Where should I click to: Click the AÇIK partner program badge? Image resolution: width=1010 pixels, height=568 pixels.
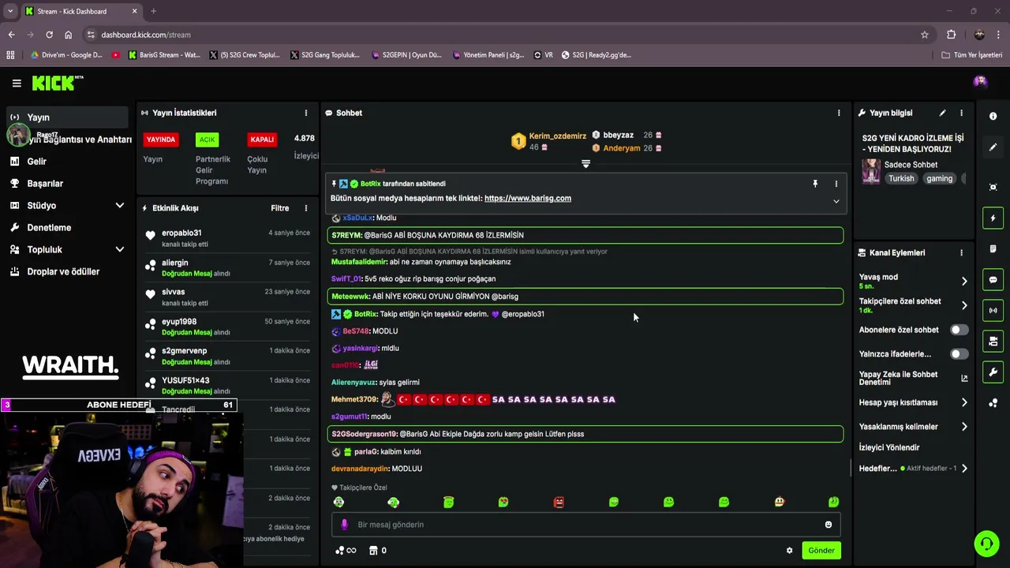click(207, 140)
